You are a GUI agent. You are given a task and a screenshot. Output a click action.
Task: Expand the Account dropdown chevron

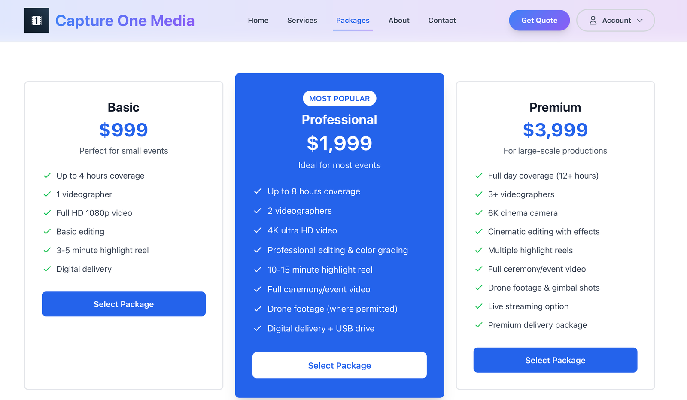click(640, 20)
